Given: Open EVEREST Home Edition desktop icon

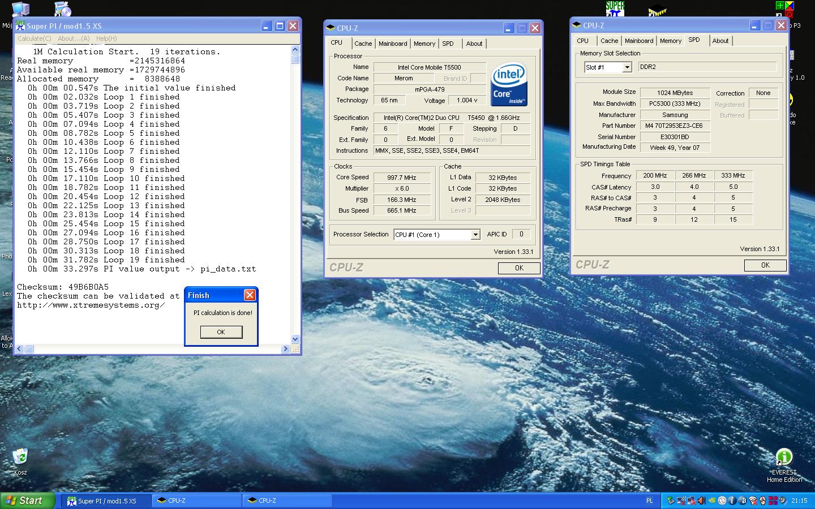Looking at the screenshot, I should click(x=784, y=457).
